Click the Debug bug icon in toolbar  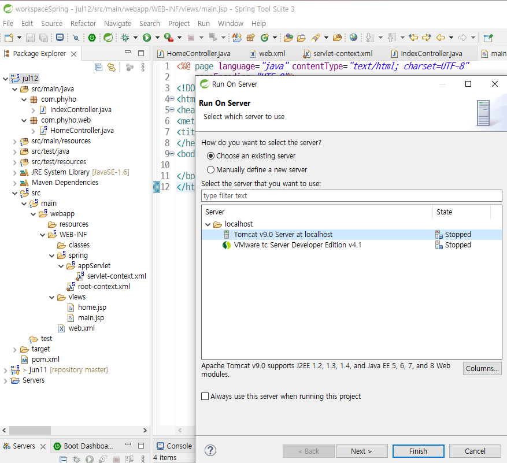click(125, 38)
